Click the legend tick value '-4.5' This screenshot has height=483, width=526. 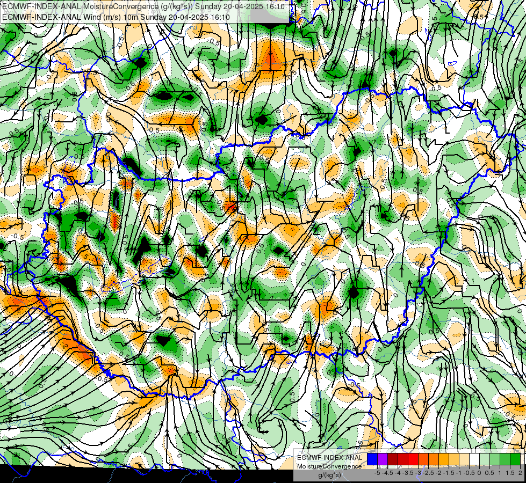387,473
